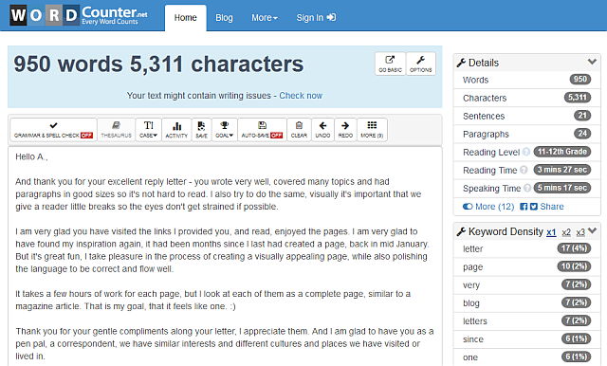Click inside the text editor area
This screenshot has width=607, height=366.
click(225, 256)
